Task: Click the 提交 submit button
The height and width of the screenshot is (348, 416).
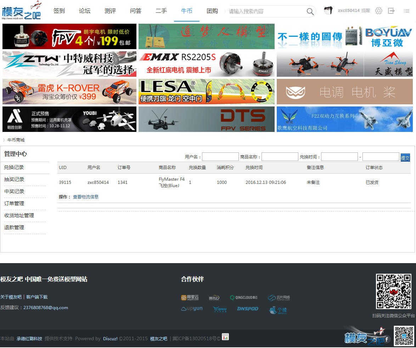Action: coord(405,158)
